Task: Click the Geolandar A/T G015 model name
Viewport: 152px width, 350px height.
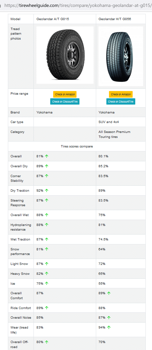Action: click(x=53, y=19)
